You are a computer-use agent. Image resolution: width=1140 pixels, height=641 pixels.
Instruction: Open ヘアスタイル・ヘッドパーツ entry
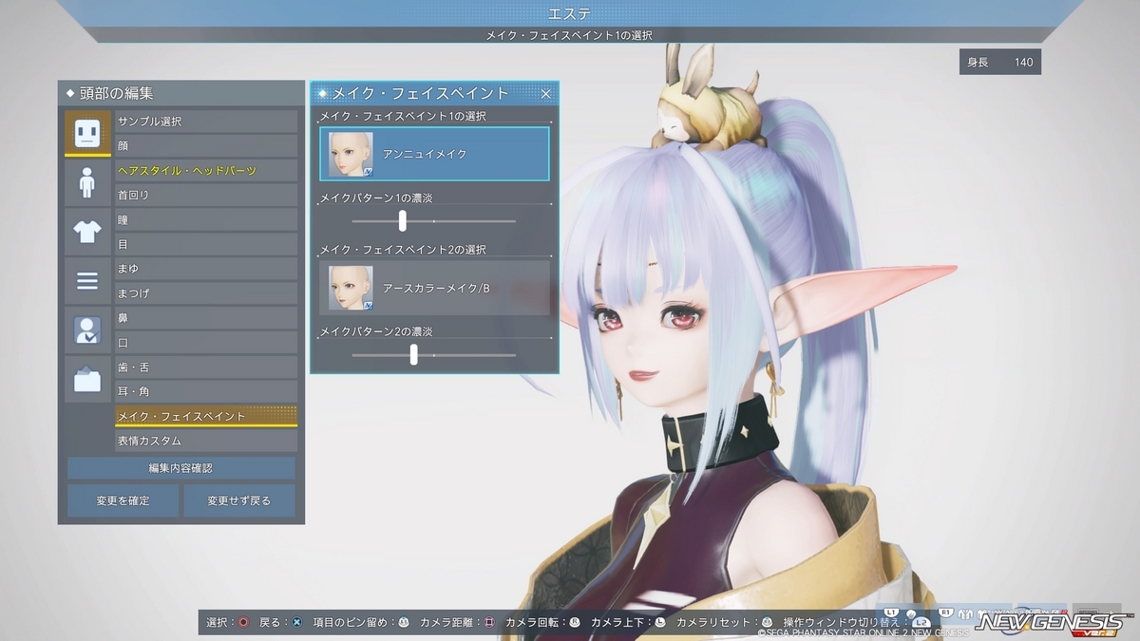pos(206,171)
